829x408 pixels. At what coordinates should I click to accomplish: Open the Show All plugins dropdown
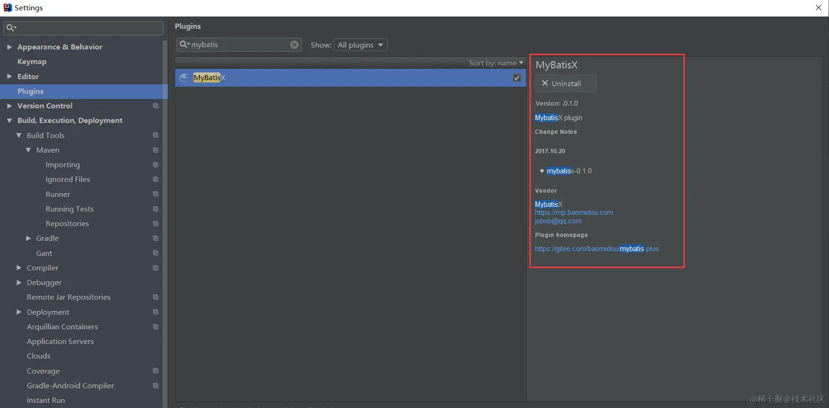point(361,45)
